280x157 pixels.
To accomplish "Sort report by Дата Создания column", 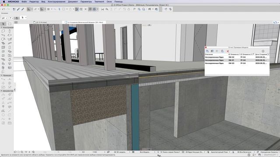I will click(262, 54).
